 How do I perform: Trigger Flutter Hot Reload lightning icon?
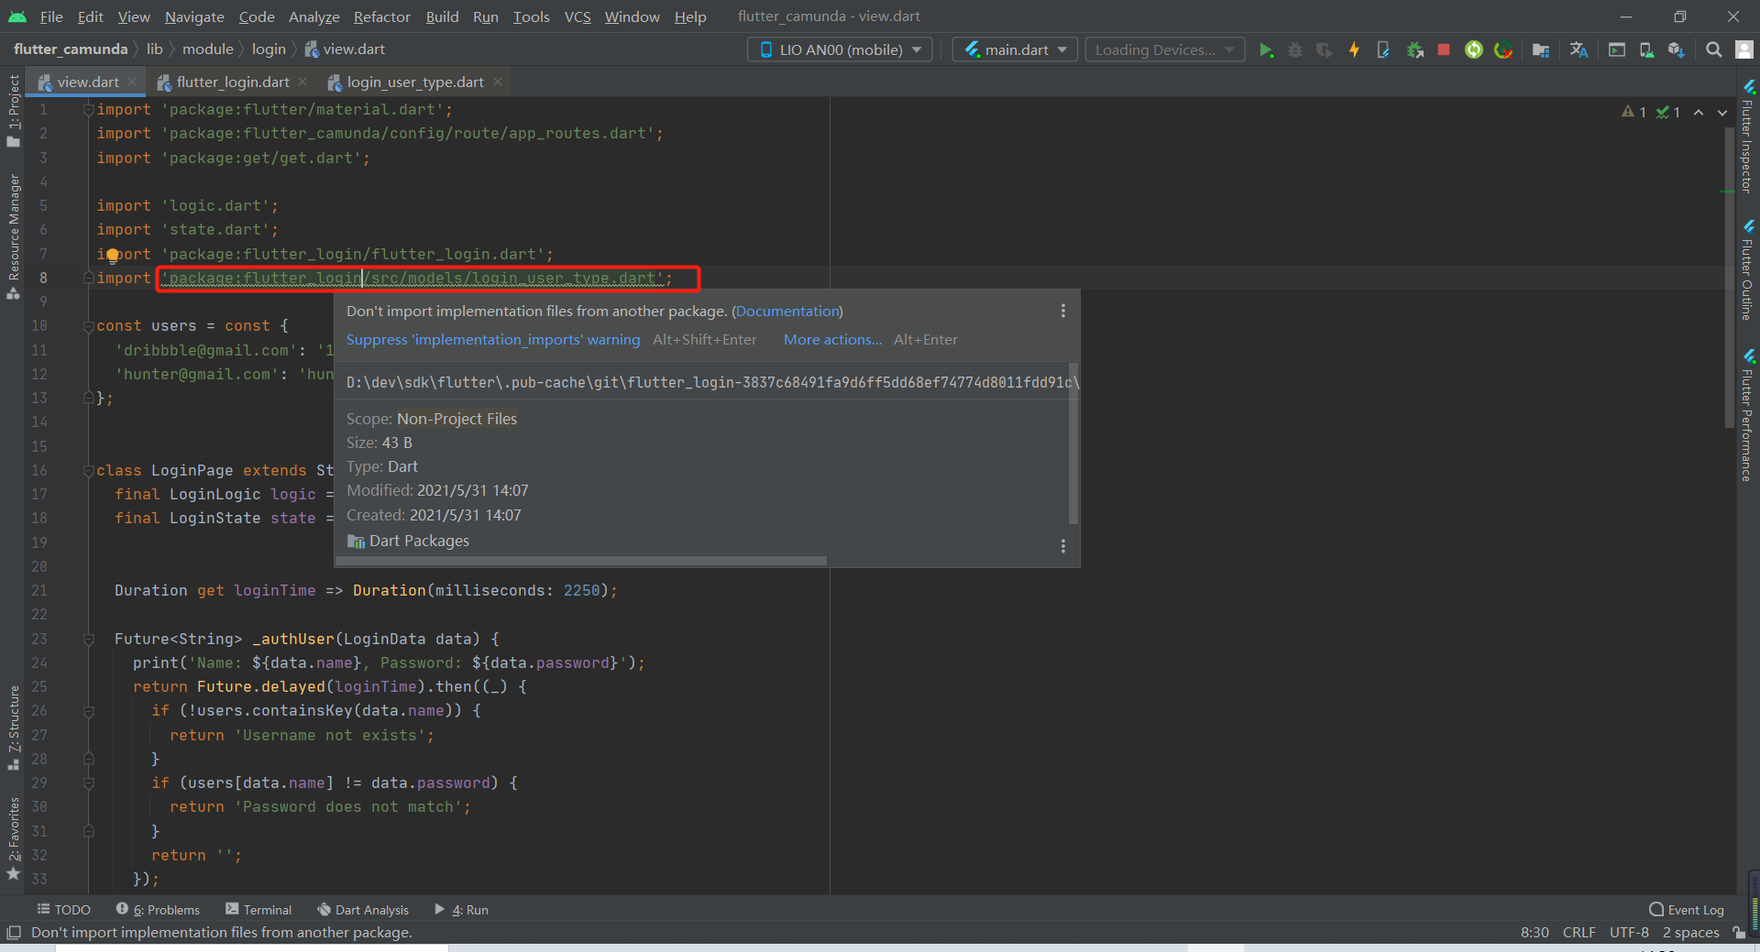pyautogui.click(x=1354, y=49)
